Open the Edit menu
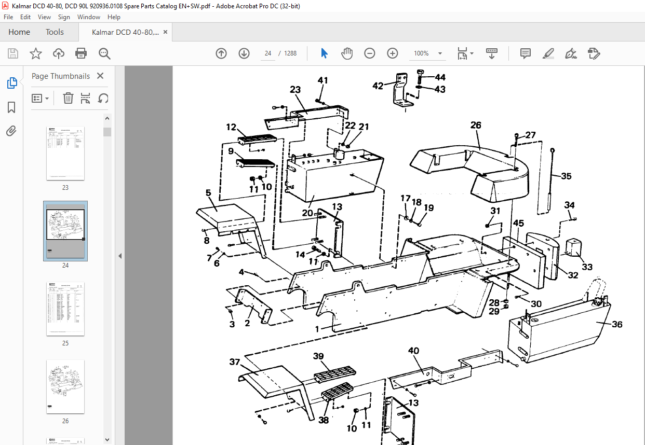This screenshot has height=445, width=645. [x=25, y=17]
